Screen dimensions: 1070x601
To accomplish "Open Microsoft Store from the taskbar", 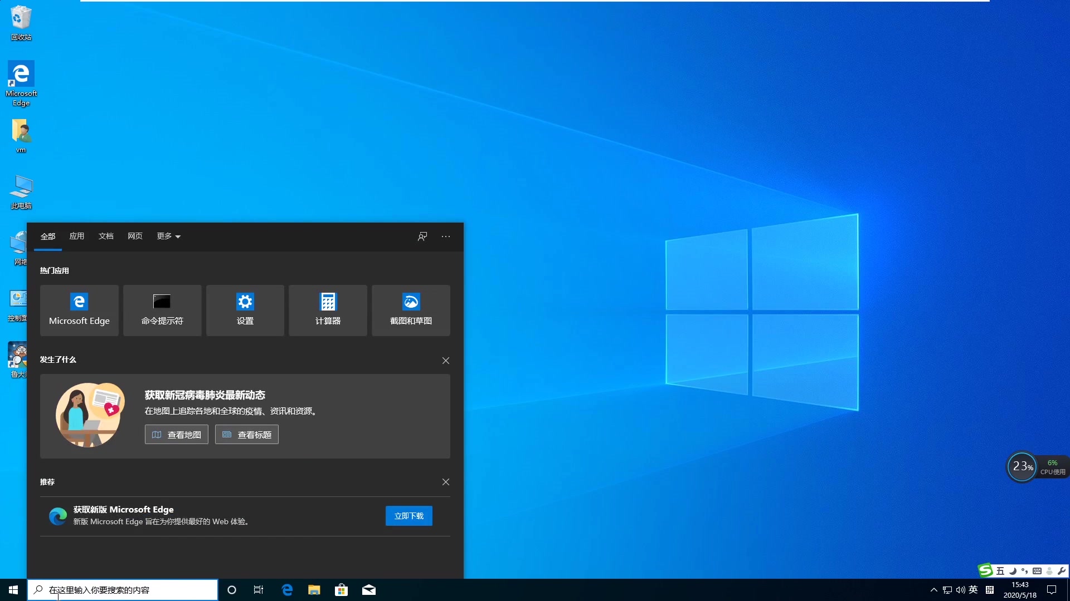I will (x=341, y=590).
